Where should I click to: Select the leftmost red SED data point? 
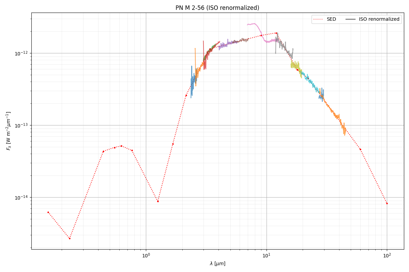tap(48, 212)
